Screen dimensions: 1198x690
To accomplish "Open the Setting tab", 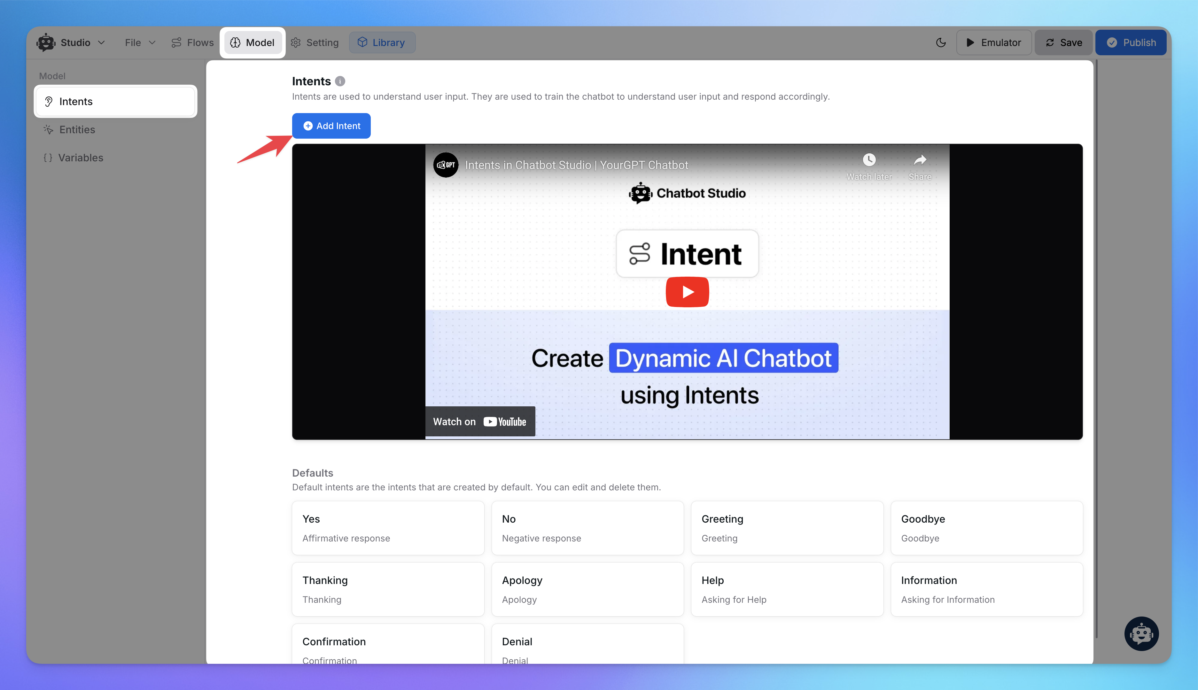I will pos(315,43).
